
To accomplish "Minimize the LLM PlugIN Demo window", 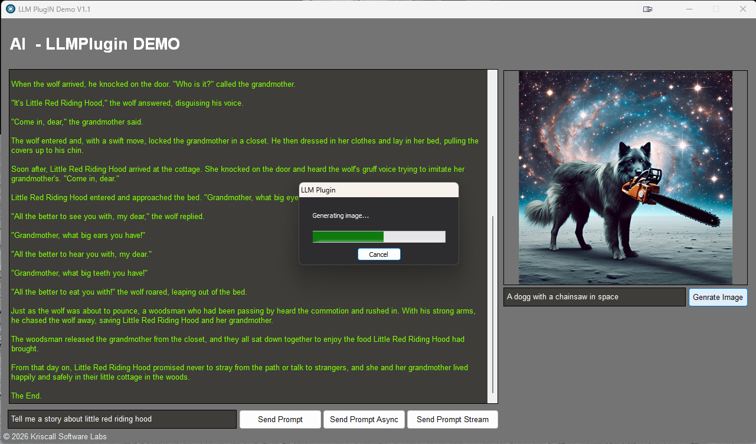I will click(x=689, y=9).
